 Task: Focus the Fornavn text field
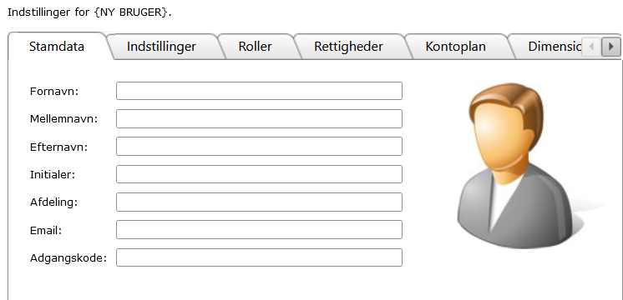coord(259,91)
